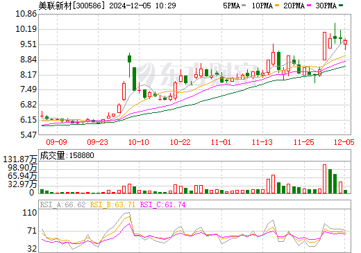Screen dimensions: 361x253
Task: Click the price axis label 5.47
Action: (x=28, y=134)
